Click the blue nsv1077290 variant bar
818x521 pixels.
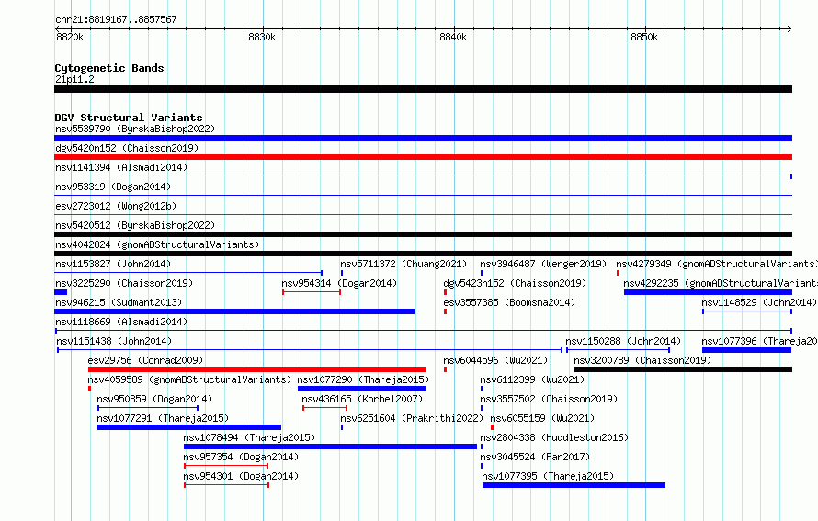coord(362,389)
